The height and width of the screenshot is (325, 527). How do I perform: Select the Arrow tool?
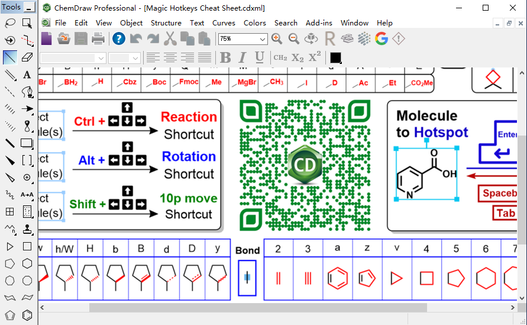coord(27,109)
